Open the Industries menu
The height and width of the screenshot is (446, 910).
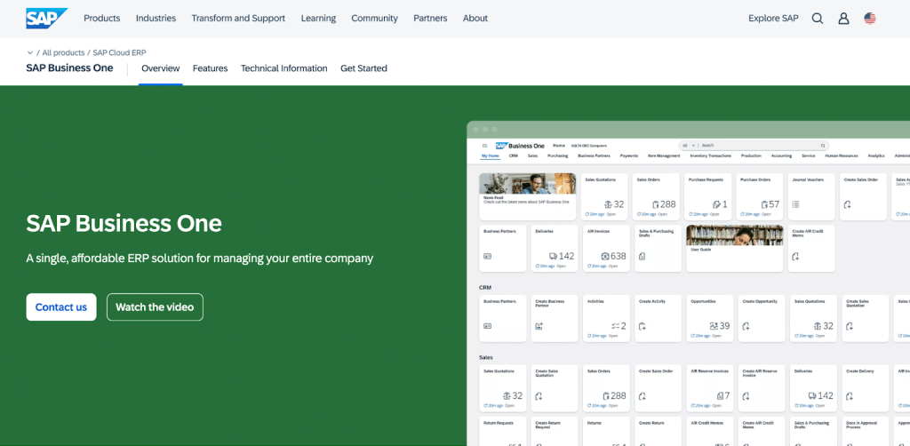point(156,18)
